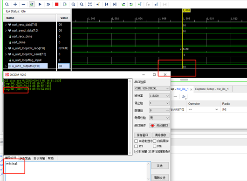Expand the uart_send_data[7:0] signal
Viewport: 247px width, 181px height.
pyautogui.click(x=6, y=31)
